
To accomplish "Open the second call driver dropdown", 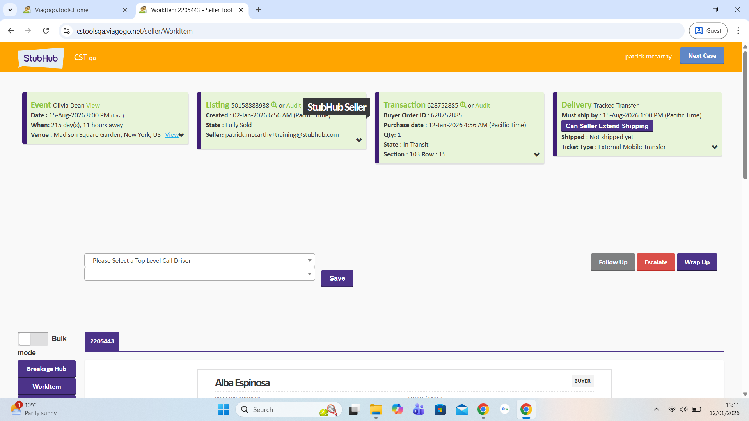I will (x=199, y=274).
